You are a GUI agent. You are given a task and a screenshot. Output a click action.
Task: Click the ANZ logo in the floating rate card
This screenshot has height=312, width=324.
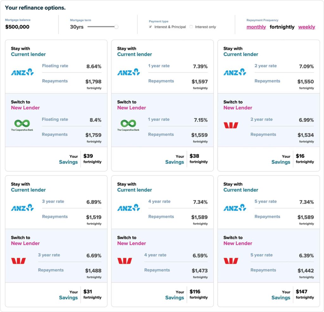click(22, 72)
